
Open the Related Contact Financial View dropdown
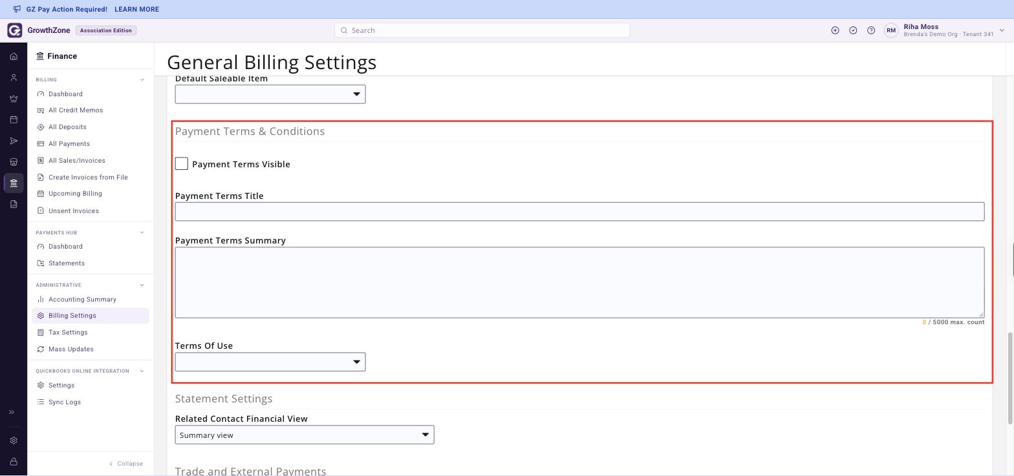305,435
